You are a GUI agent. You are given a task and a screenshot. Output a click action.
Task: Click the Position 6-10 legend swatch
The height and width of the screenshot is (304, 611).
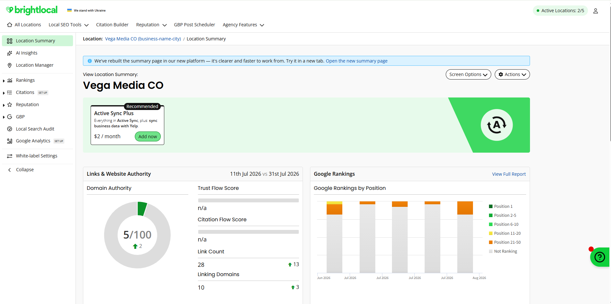[491, 224]
